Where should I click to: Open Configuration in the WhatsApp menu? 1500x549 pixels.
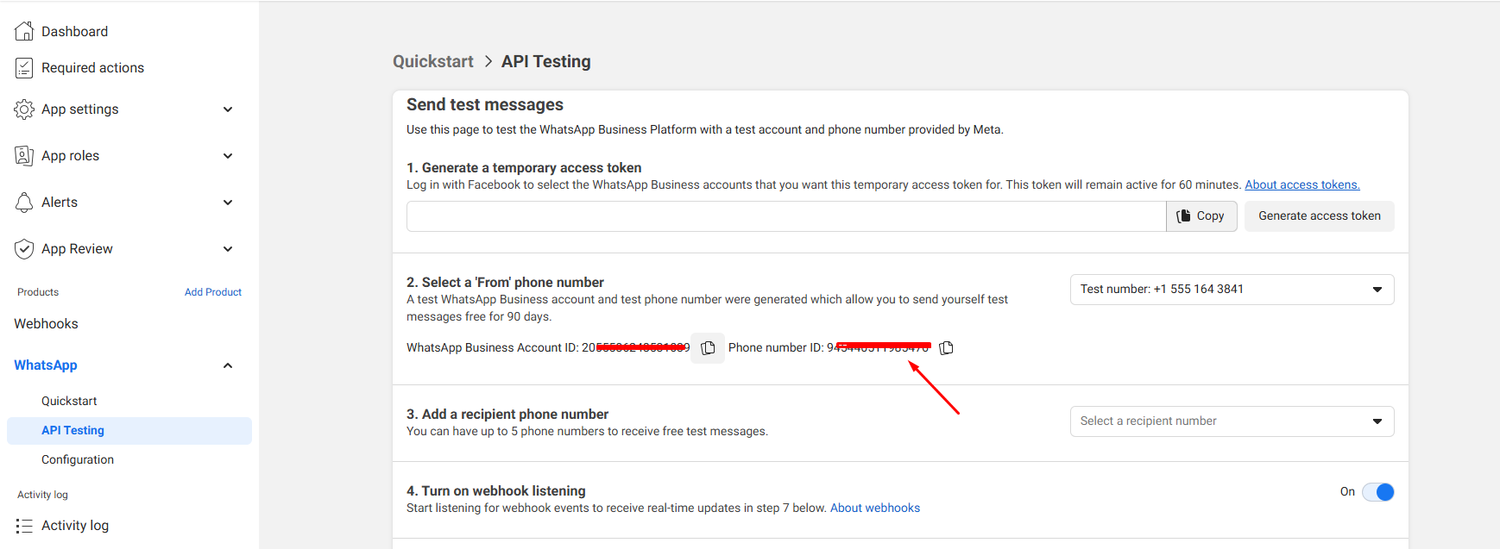(78, 460)
